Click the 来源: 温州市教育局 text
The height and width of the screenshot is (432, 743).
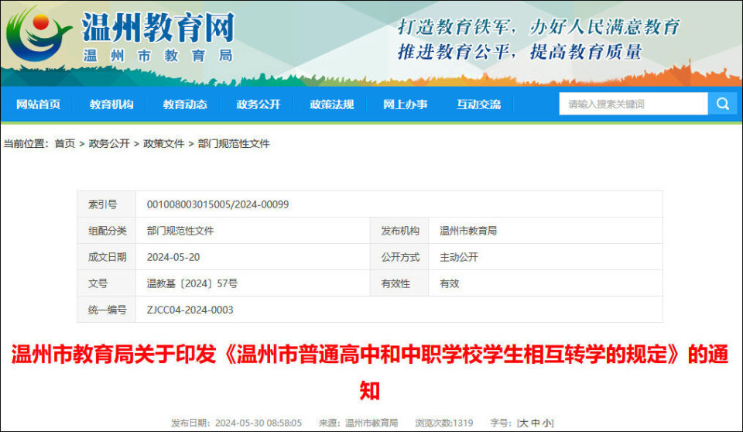pyautogui.click(x=358, y=423)
